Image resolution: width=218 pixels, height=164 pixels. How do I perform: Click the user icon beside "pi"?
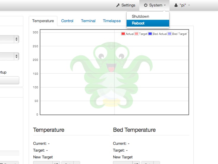coord(176,5)
